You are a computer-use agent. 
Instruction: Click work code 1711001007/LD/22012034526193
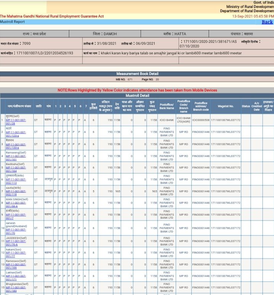click(x=45, y=53)
